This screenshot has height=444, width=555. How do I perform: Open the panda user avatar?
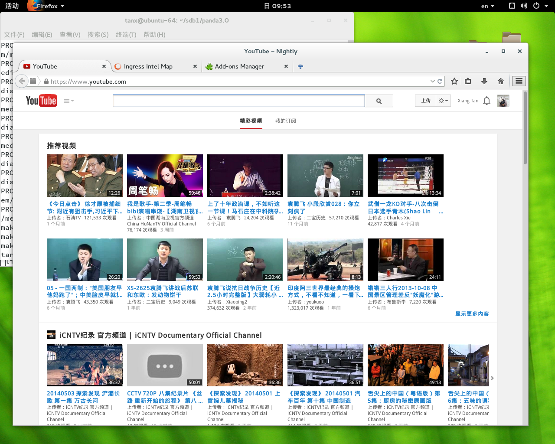(x=503, y=101)
